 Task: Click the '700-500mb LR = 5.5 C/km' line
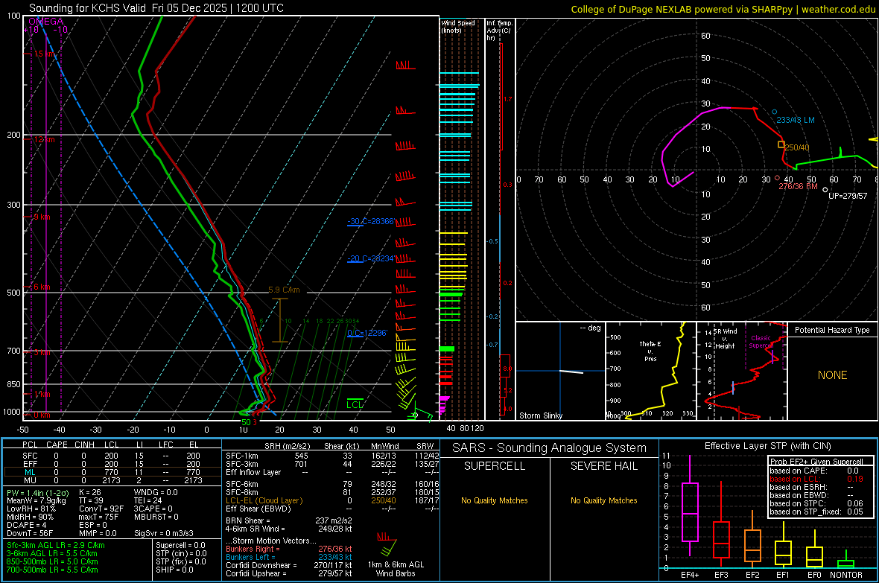[52, 570]
